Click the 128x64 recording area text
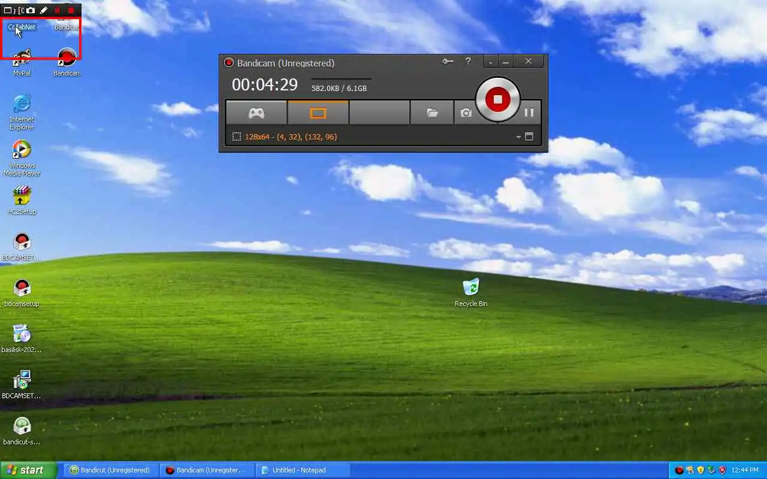 (x=291, y=137)
